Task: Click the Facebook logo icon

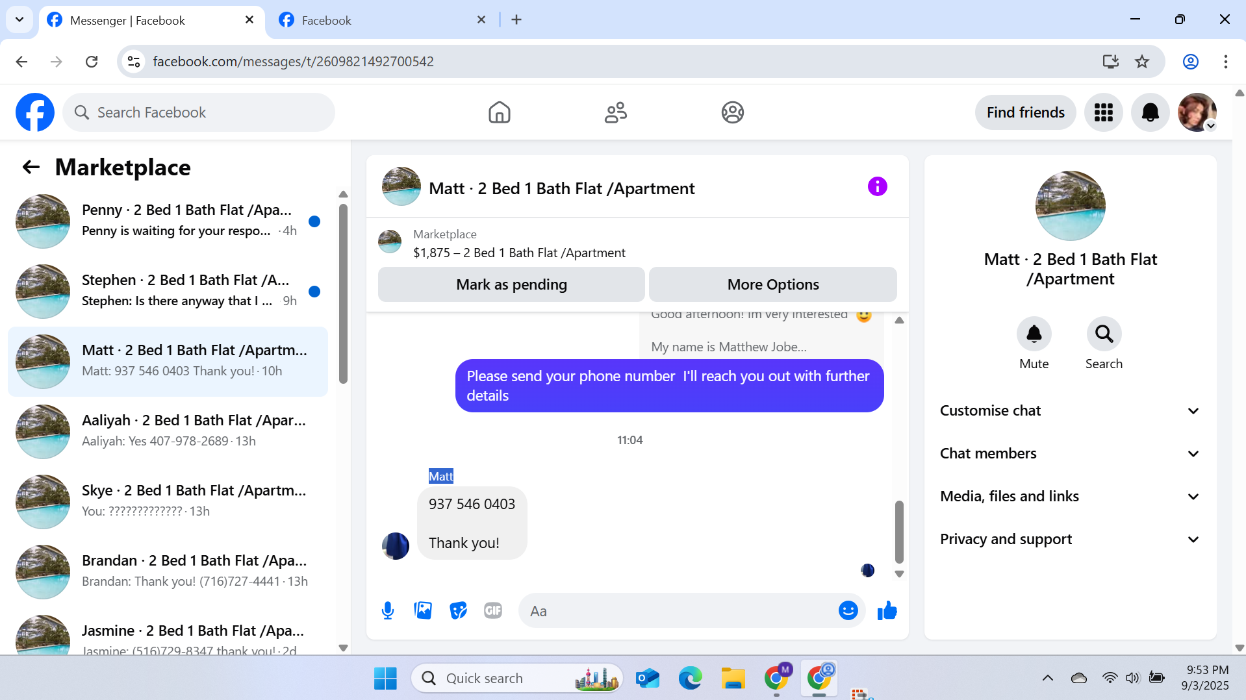Action: (35, 112)
